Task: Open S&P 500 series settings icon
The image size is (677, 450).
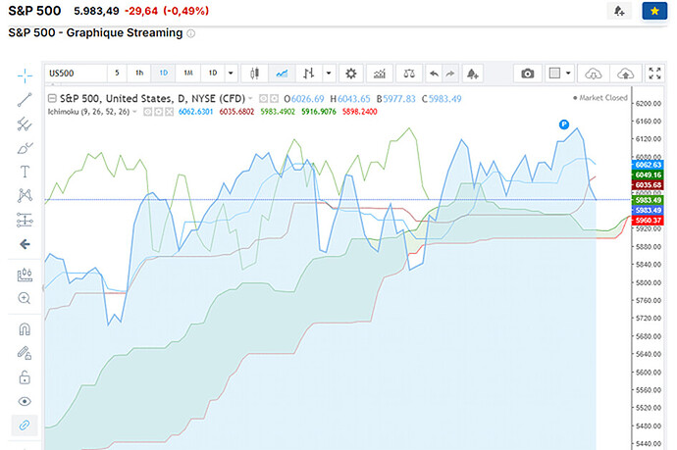Action: (274, 99)
